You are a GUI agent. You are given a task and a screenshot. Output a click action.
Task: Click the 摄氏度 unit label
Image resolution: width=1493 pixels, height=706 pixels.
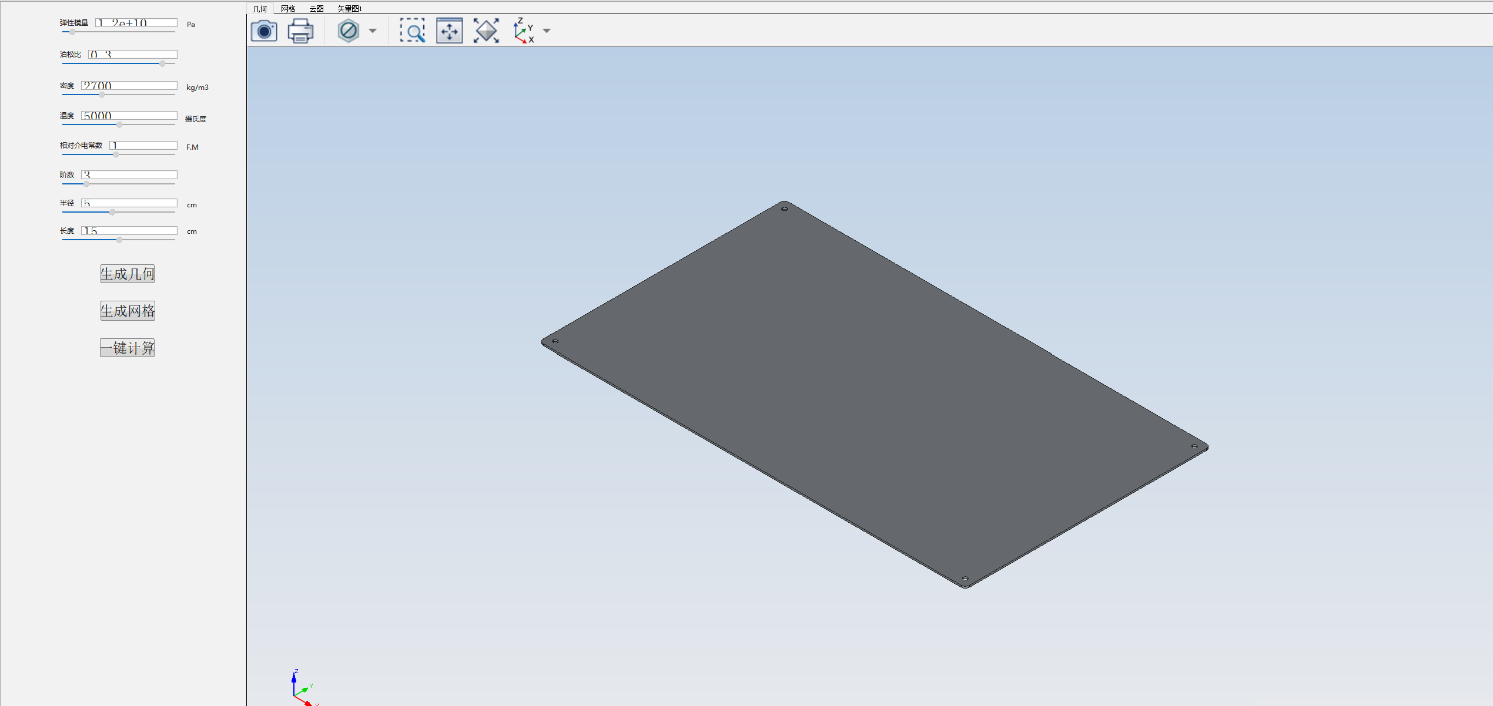[x=196, y=119]
